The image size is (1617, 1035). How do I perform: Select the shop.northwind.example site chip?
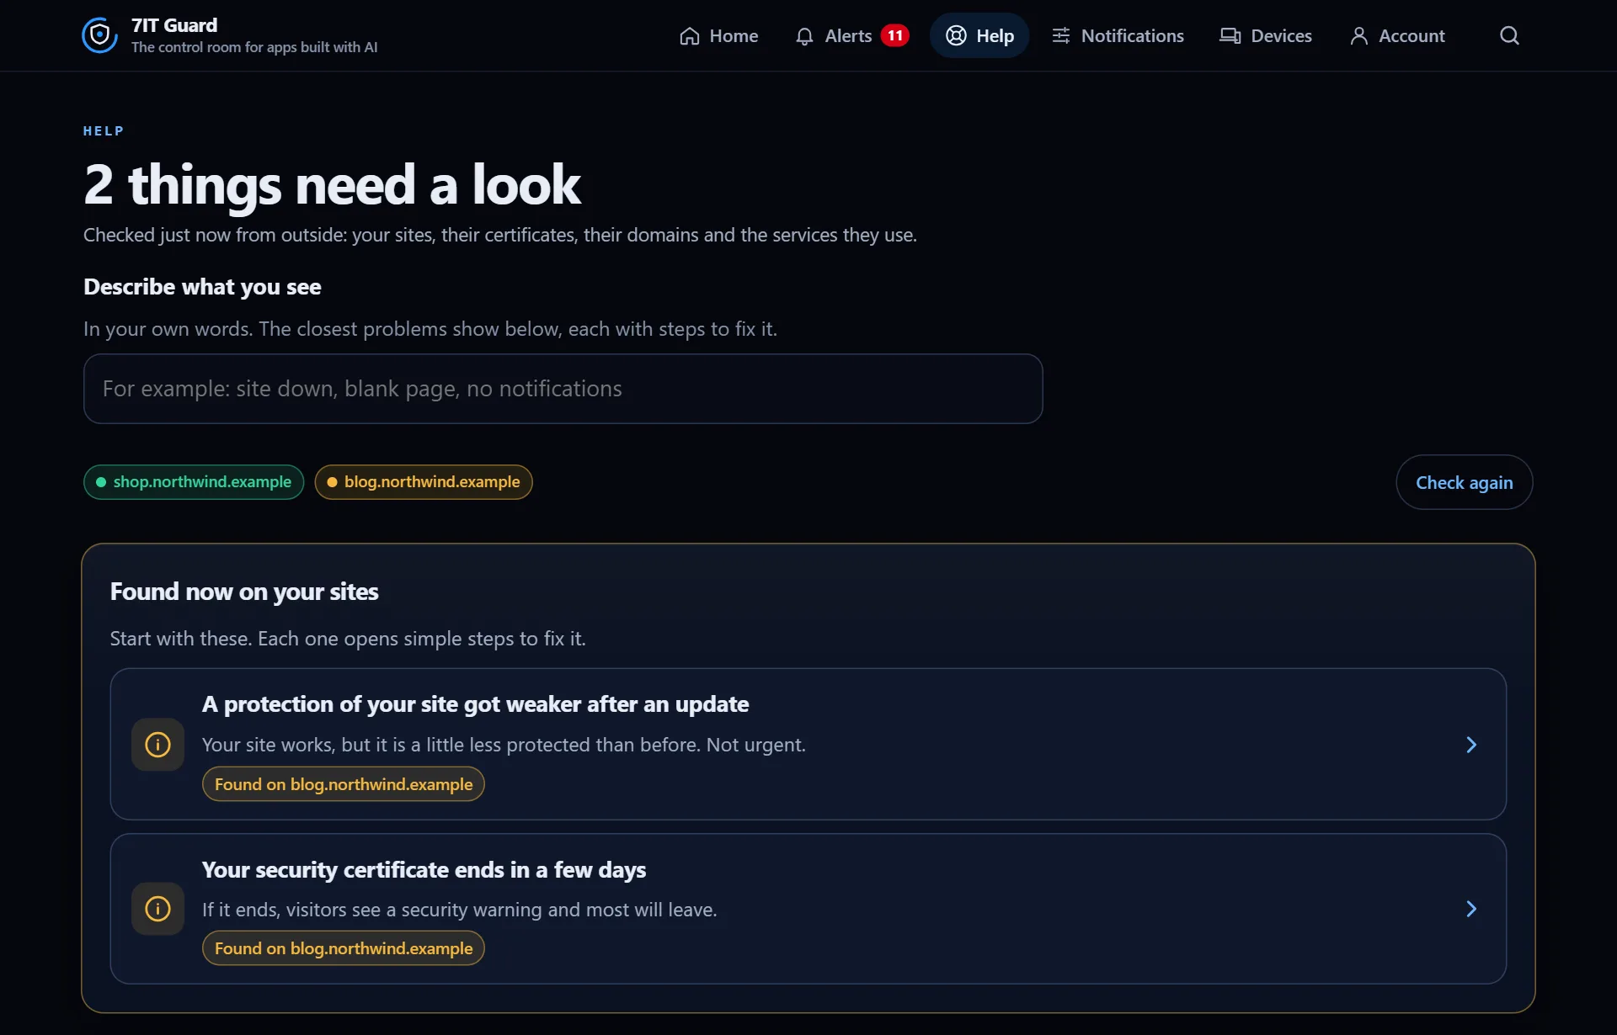pyautogui.click(x=194, y=482)
